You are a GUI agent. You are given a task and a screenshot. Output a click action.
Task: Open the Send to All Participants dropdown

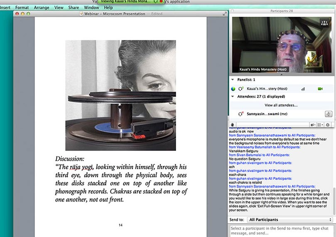(x=289, y=220)
